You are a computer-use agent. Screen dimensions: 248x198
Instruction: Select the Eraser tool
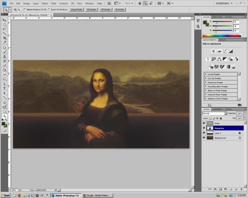point(4,65)
